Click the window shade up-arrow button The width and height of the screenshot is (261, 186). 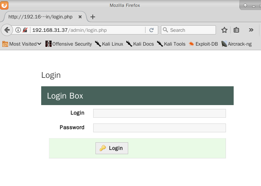point(245,5)
